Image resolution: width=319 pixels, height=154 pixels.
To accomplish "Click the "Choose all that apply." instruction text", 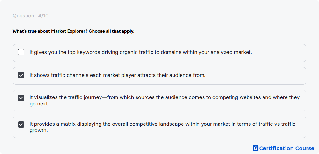I will click(111, 31).
